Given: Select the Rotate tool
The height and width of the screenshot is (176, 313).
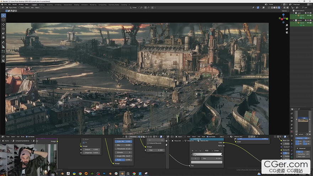Looking at the screenshot, I should click(4, 29).
